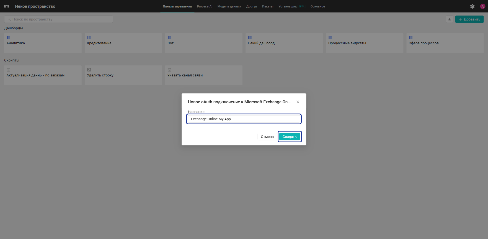Click the application logo icon
Screen dimensions: 488x239
tap(7, 6)
